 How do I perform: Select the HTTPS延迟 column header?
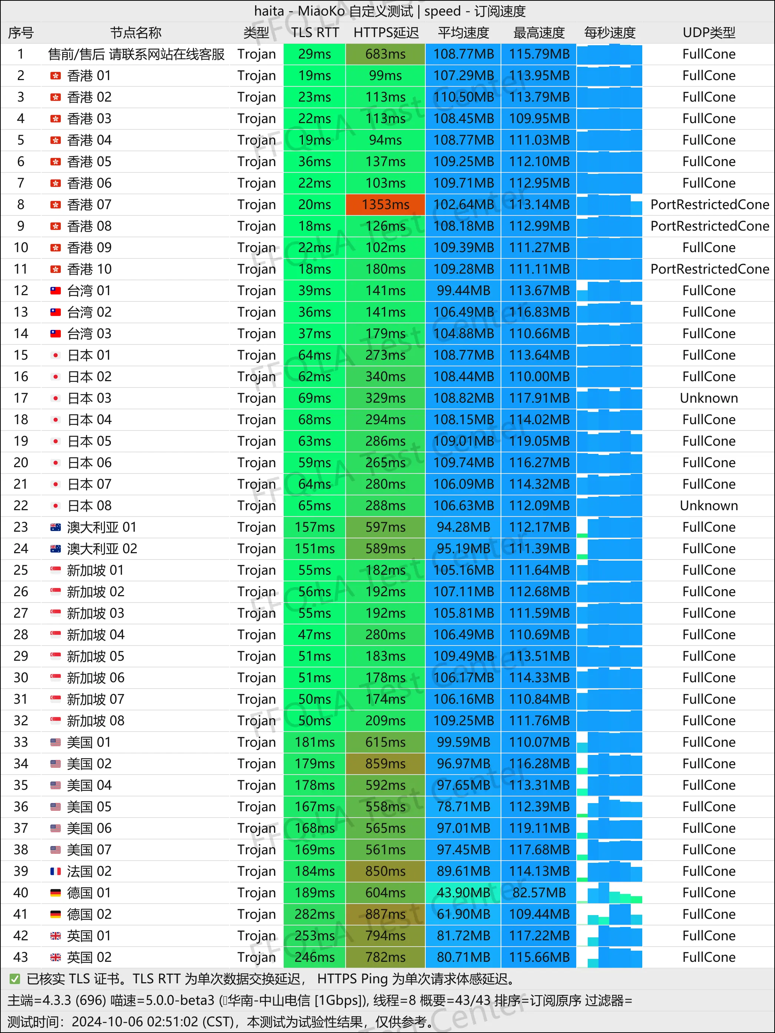coord(386,33)
